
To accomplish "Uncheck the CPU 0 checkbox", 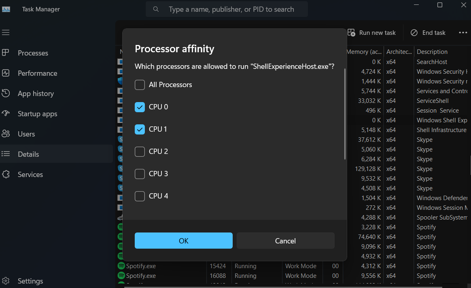I will click(140, 107).
